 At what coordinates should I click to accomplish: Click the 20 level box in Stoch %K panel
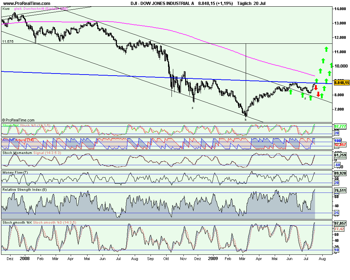337,133
